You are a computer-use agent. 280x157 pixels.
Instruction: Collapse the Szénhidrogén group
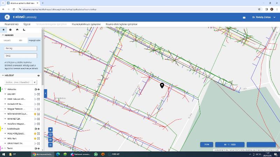coord(2,128)
